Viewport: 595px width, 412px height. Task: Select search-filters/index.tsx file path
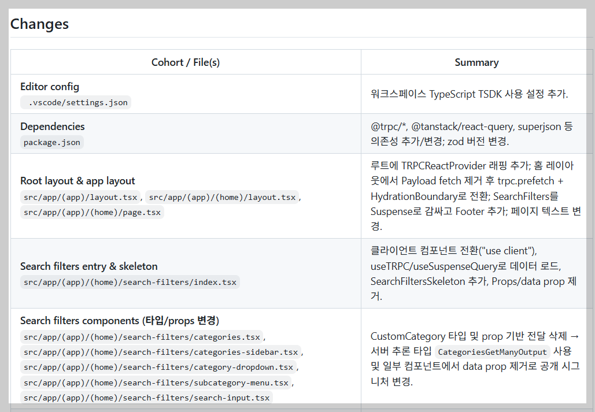click(x=130, y=282)
